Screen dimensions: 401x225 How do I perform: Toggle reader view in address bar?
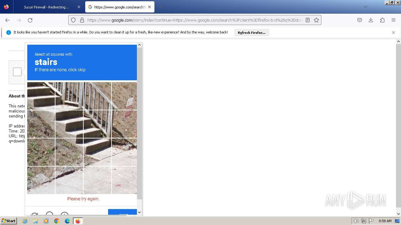pyautogui.click(x=308, y=20)
